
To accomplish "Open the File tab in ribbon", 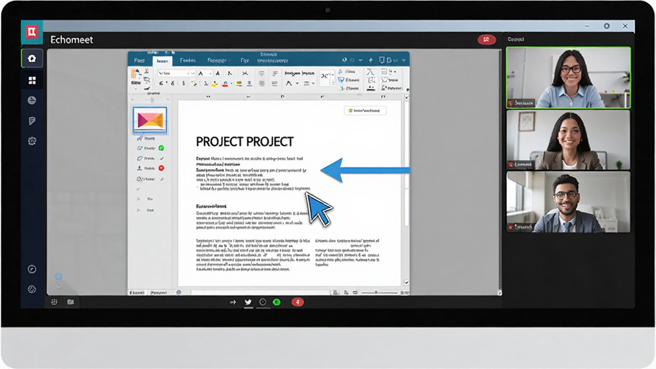I will (140, 61).
